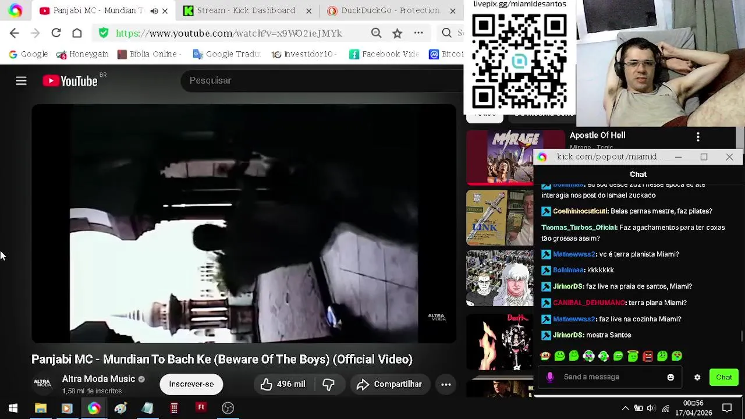Image resolution: width=745 pixels, height=419 pixels.
Task: Click the video player to pause playback
Action: coord(244,224)
